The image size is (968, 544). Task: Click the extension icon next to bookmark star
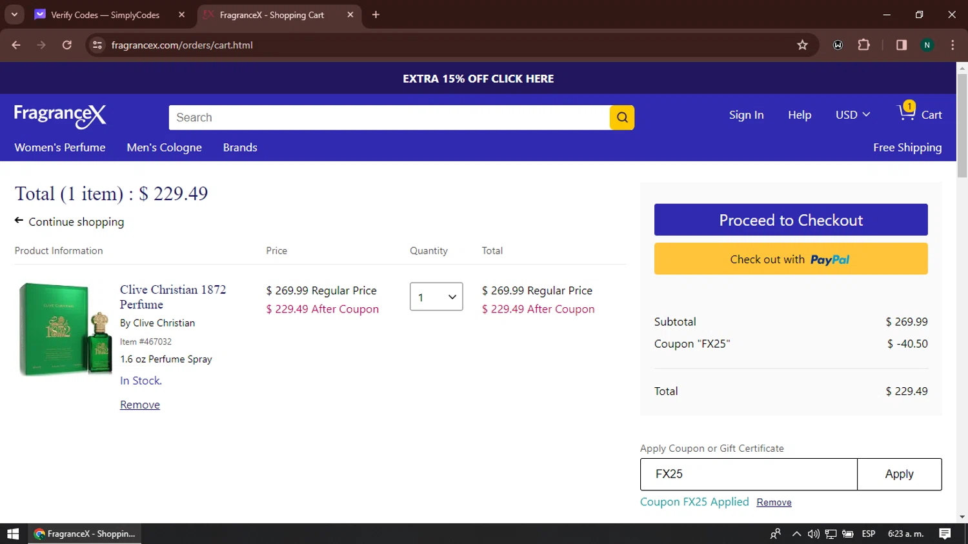[838, 45]
